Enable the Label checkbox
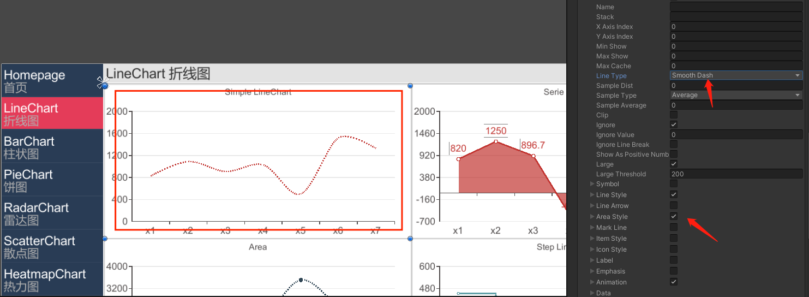The height and width of the screenshot is (297, 809). pos(674,260)
